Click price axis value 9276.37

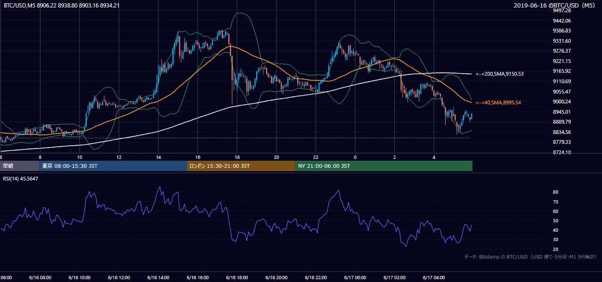(x=562, y=51)
